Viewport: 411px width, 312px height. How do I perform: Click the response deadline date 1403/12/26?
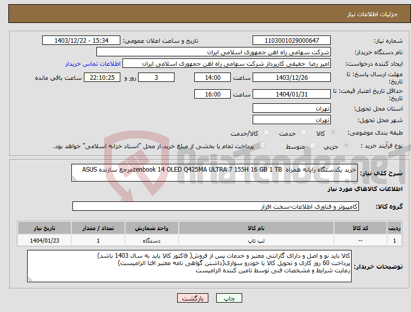[292, 77]
